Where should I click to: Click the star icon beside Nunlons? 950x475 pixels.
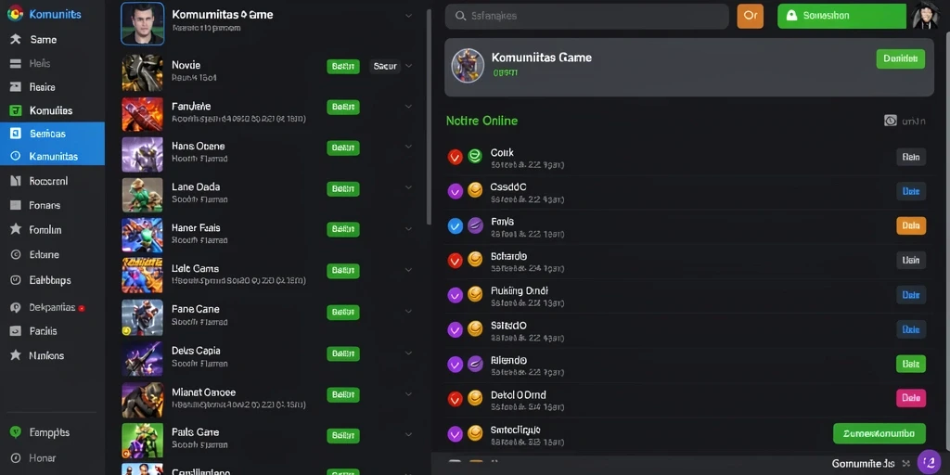coord(16,355)
